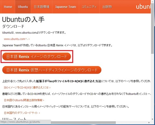Click the status bar URL text

point(20,122)
